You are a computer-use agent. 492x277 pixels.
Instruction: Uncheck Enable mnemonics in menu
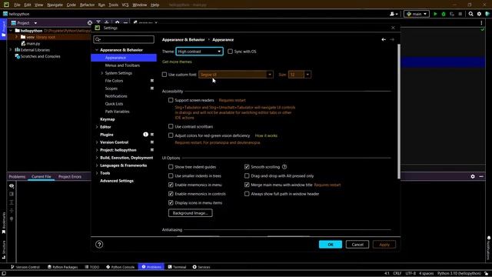171,185
